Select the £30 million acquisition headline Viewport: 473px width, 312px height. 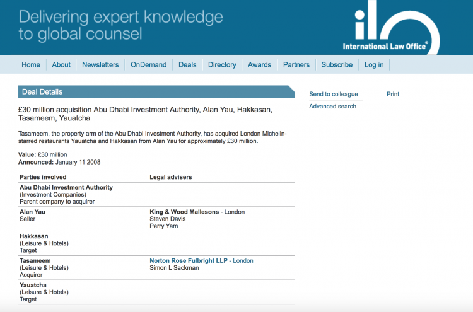tap(145, 113)
